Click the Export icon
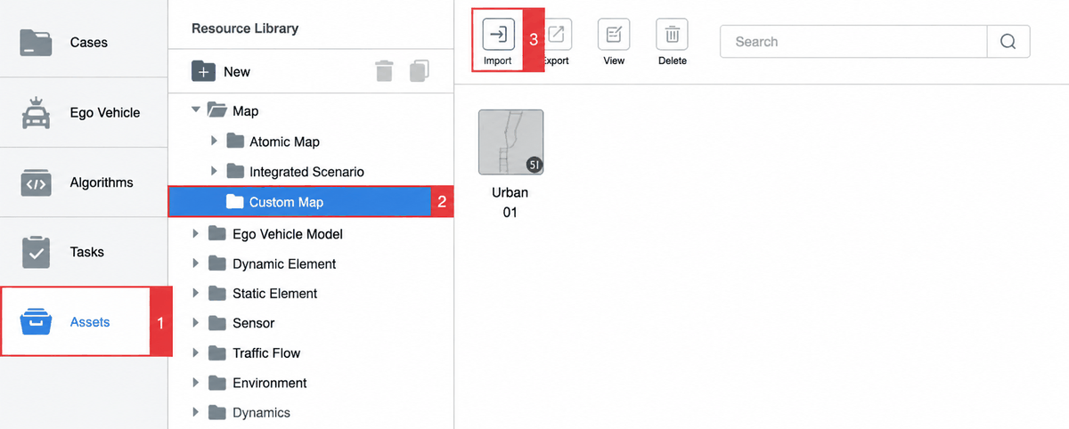Viewport: 1069px width, 429px height. pyautogui.click(x=556, y=35)
